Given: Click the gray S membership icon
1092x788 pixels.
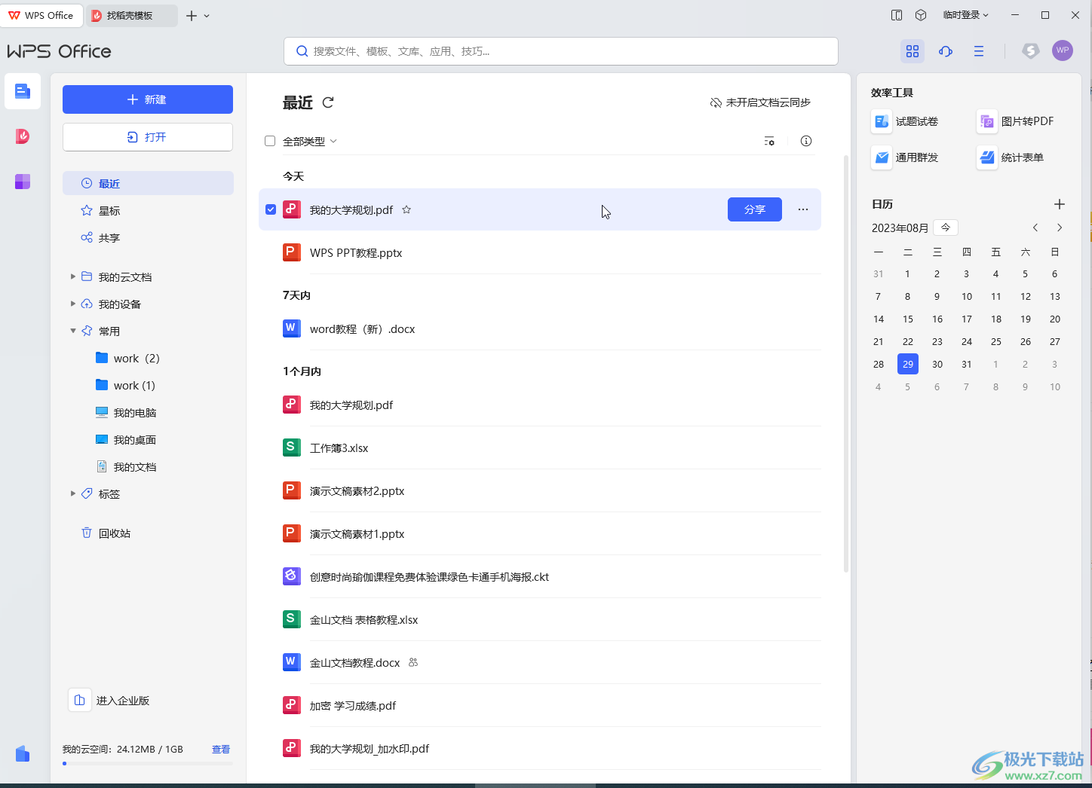Looking at the screenshot, I should pyautogui.click(x=1031, y=50).
